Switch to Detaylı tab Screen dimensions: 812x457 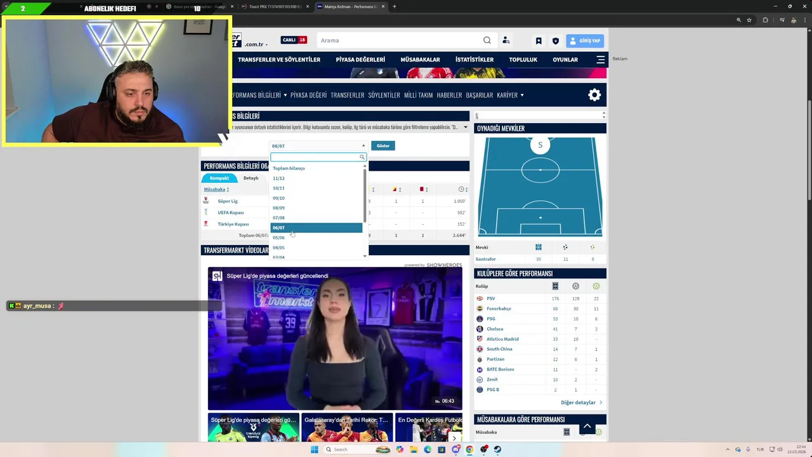[251, 178]
